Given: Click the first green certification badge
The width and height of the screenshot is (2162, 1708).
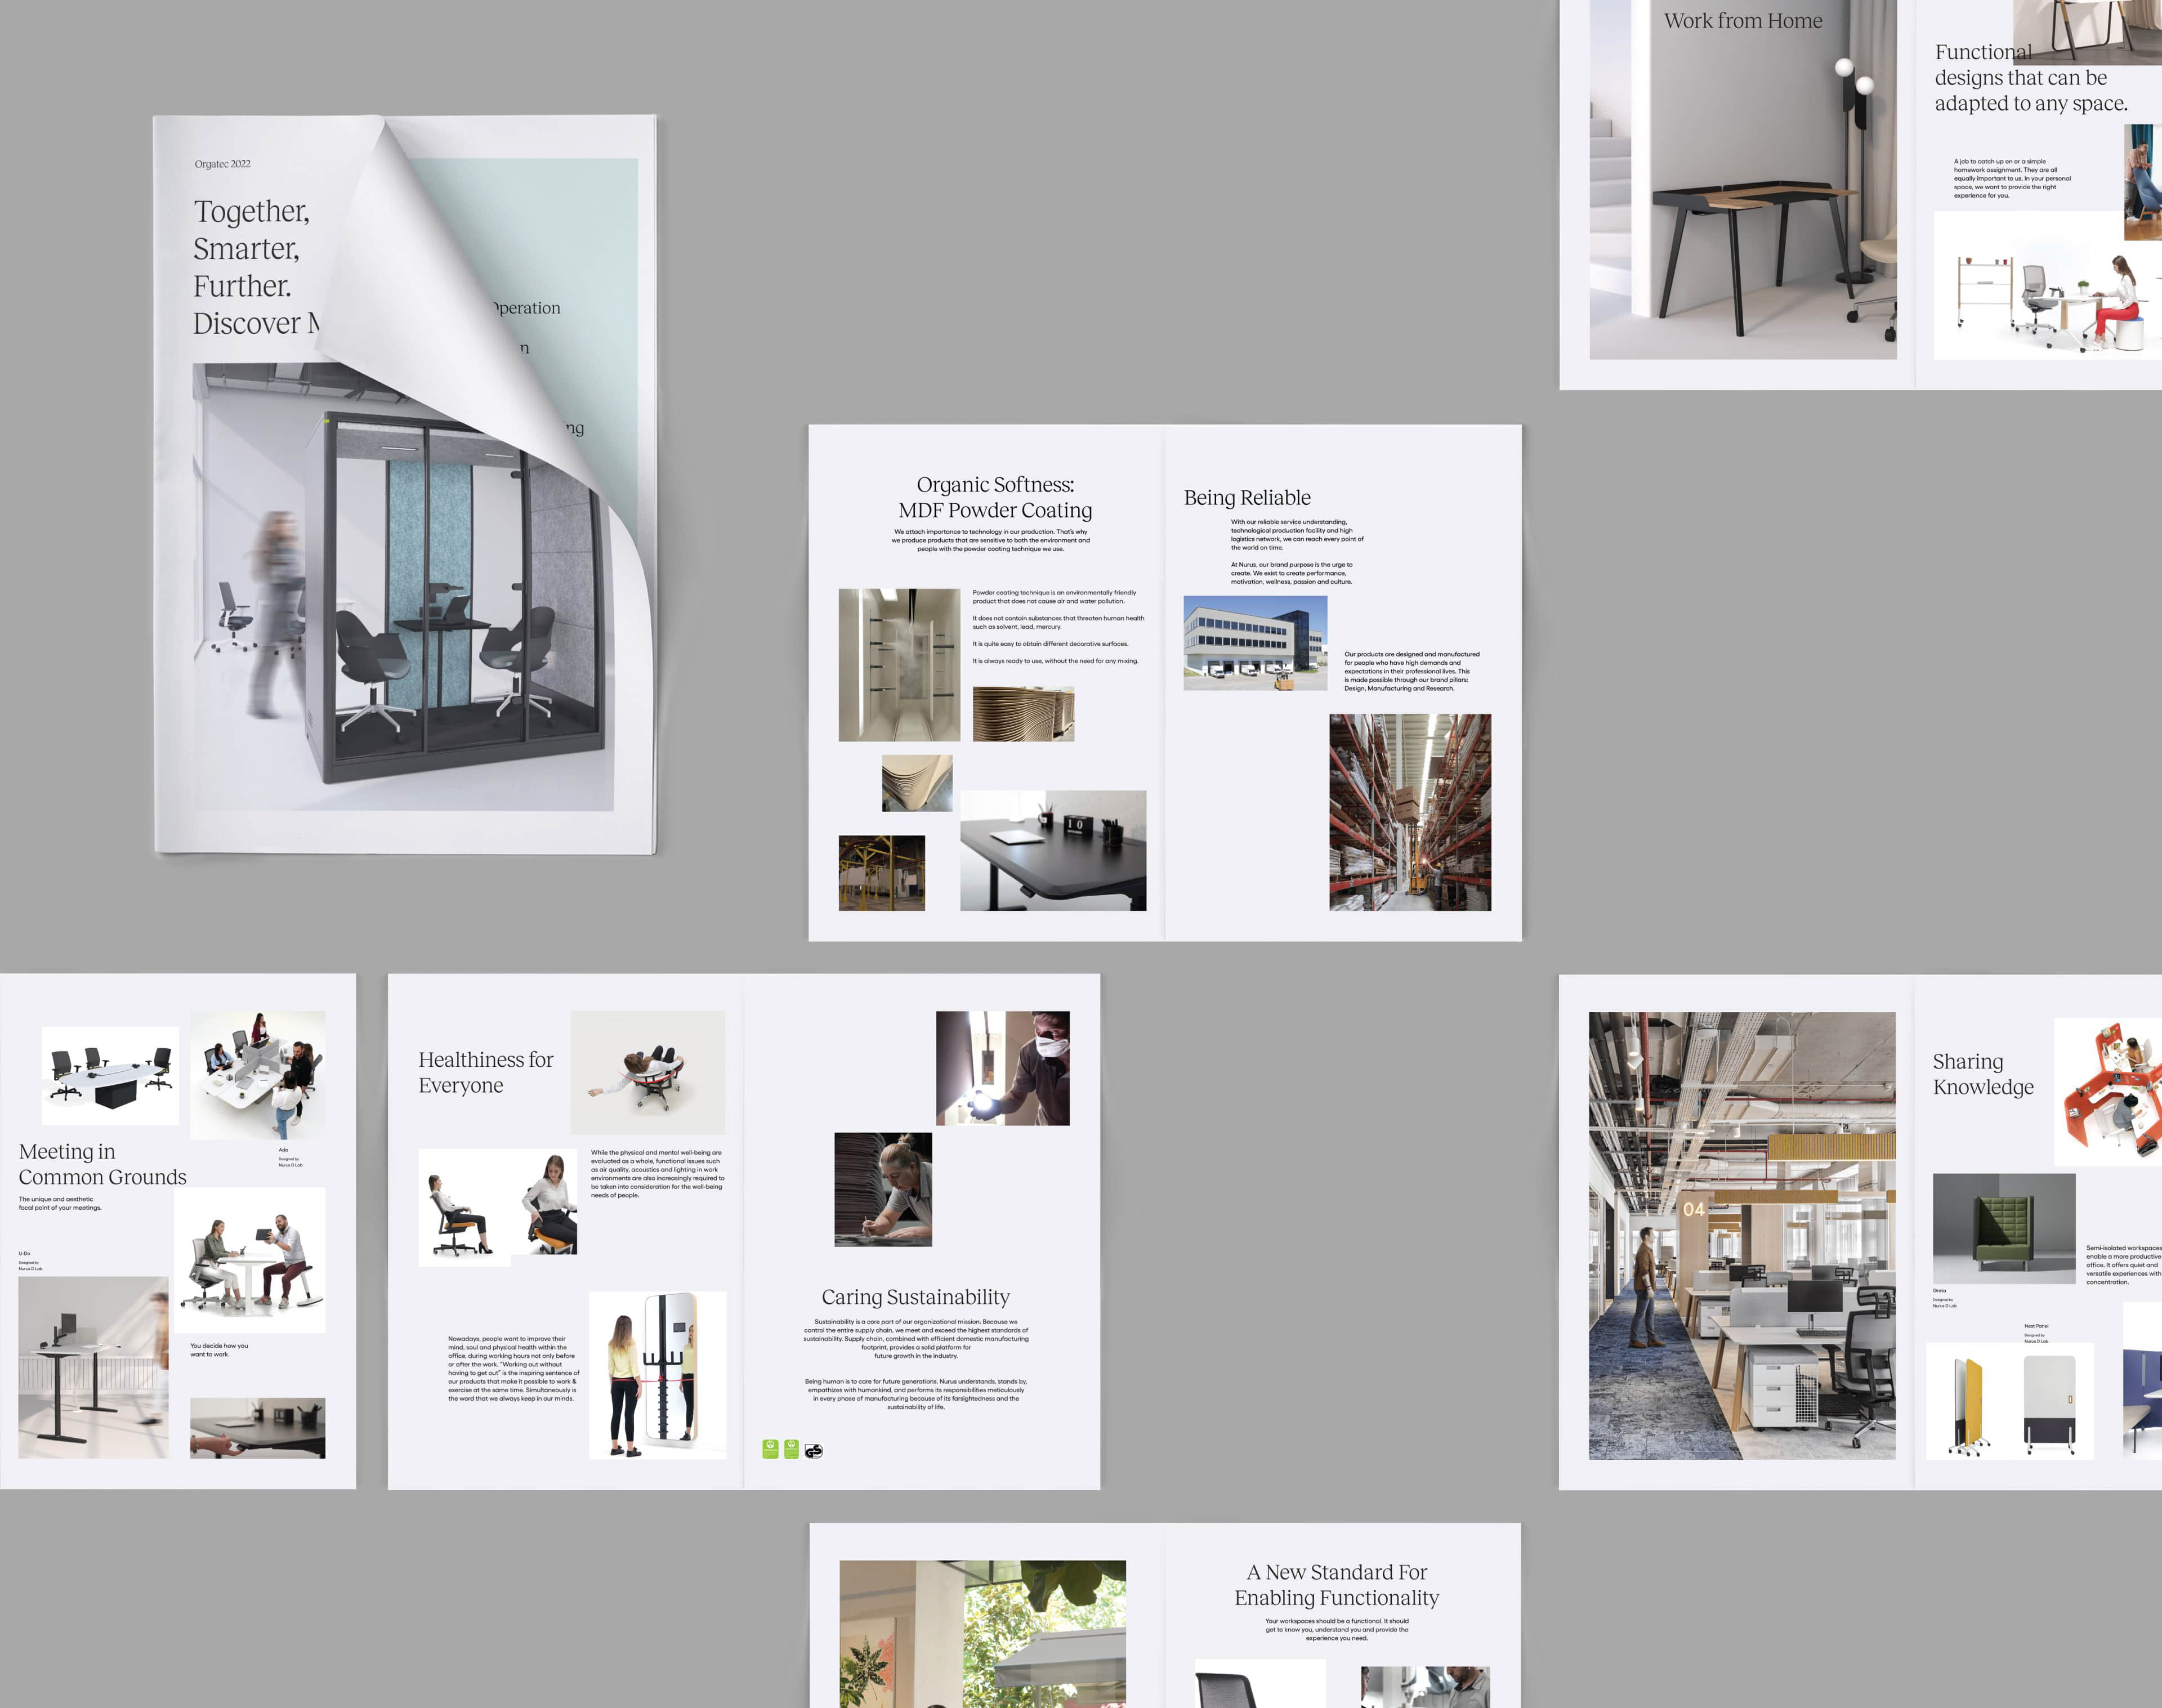Looking at the screenshot, I should coord(770,1449).
